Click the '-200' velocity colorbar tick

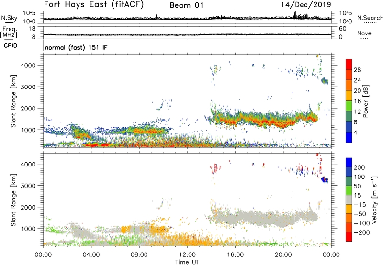362,232
